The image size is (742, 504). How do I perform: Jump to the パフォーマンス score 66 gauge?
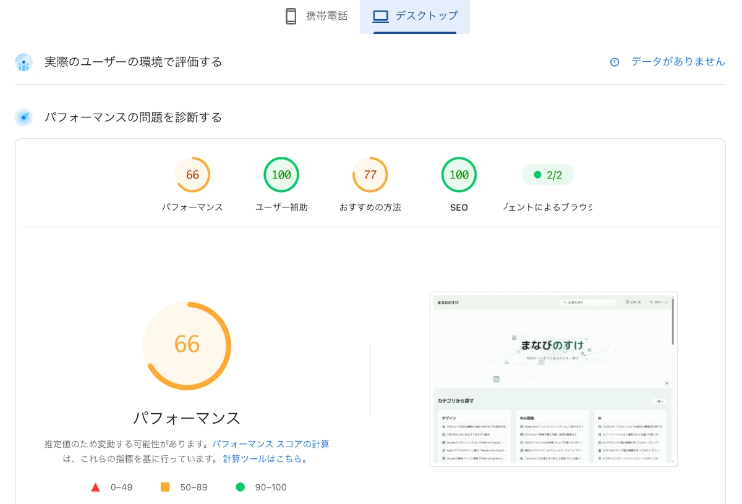click(192, 175)
